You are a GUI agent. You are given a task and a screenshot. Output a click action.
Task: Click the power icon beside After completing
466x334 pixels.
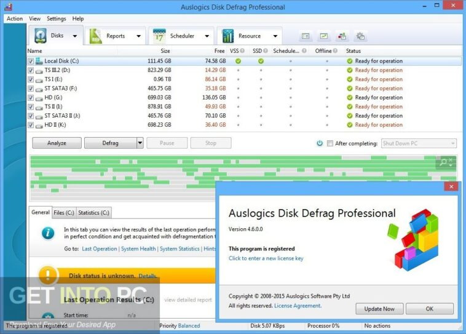coord(320,143)
